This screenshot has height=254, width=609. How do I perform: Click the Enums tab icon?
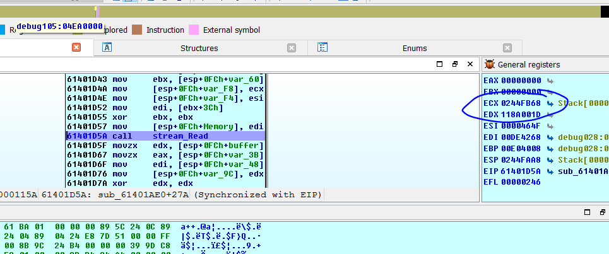322,48
